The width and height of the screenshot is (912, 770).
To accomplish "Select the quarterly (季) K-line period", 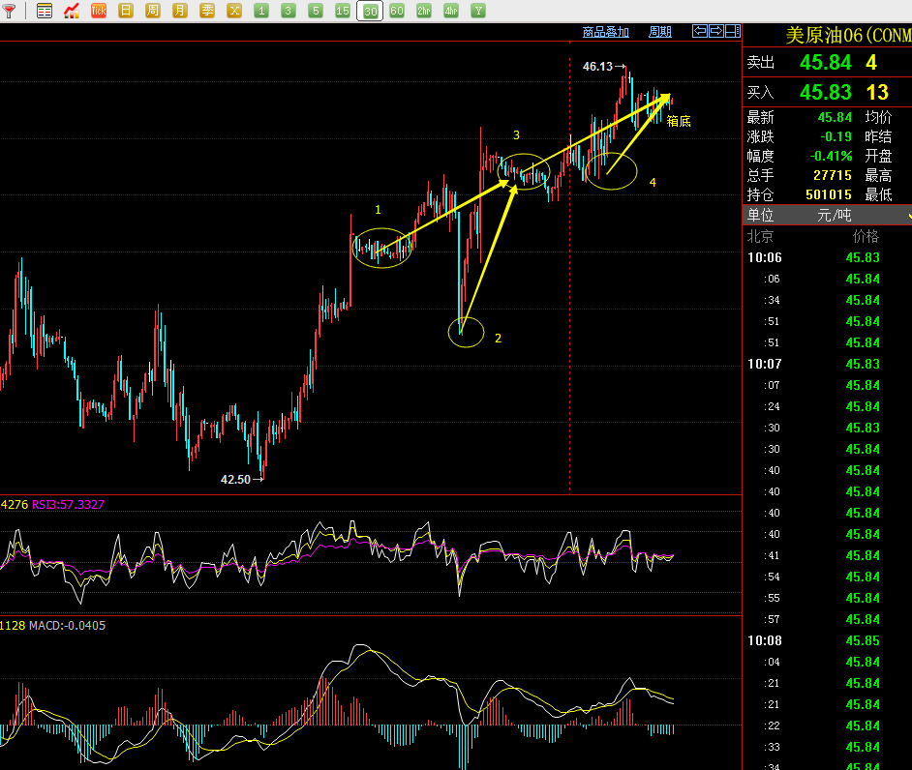I will (x=207, y=11).
